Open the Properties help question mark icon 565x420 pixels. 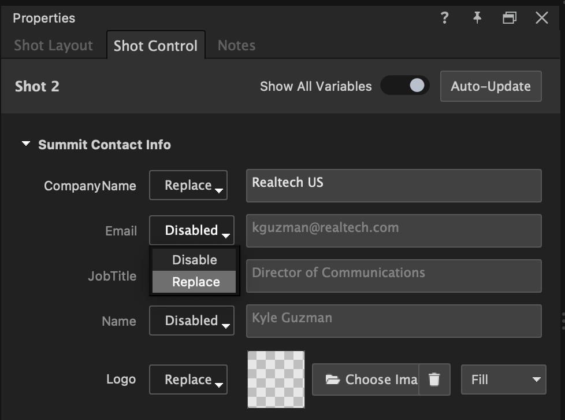coord(445,18)
